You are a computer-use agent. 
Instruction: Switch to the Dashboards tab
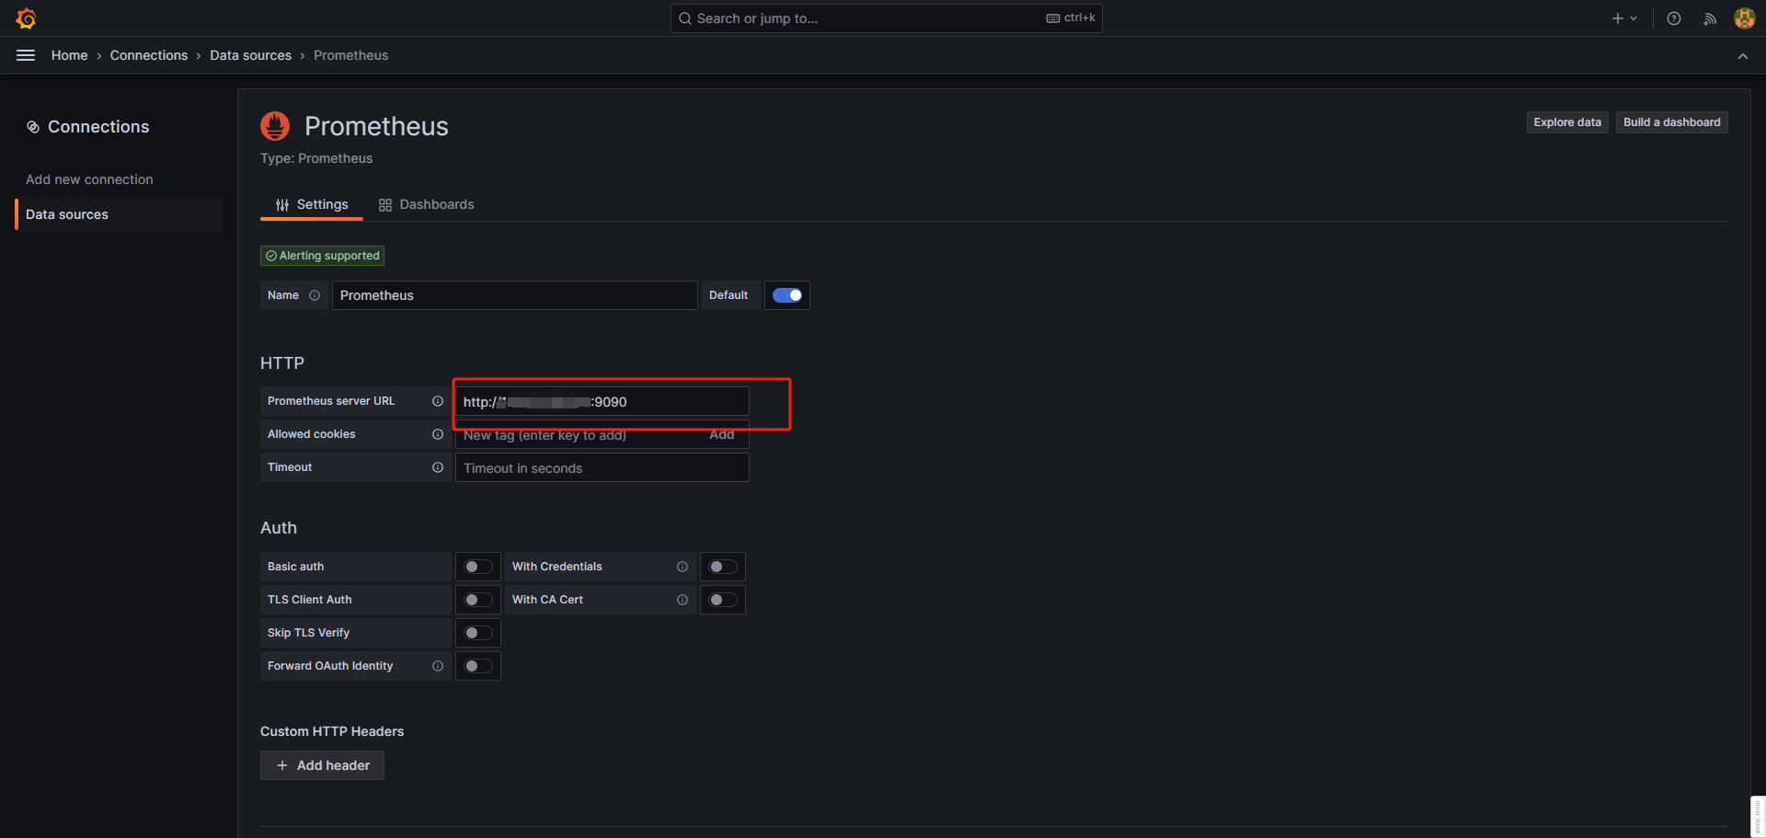(x=427, y=204)
